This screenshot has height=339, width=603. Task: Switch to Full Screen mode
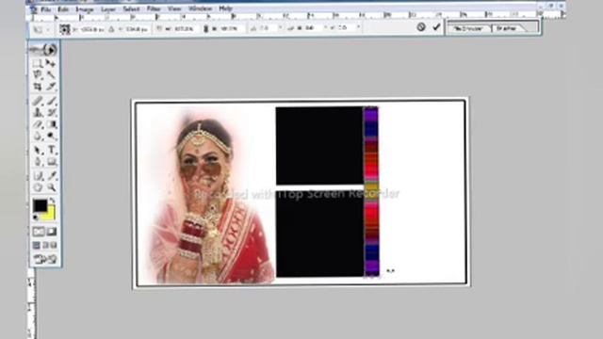54,245
